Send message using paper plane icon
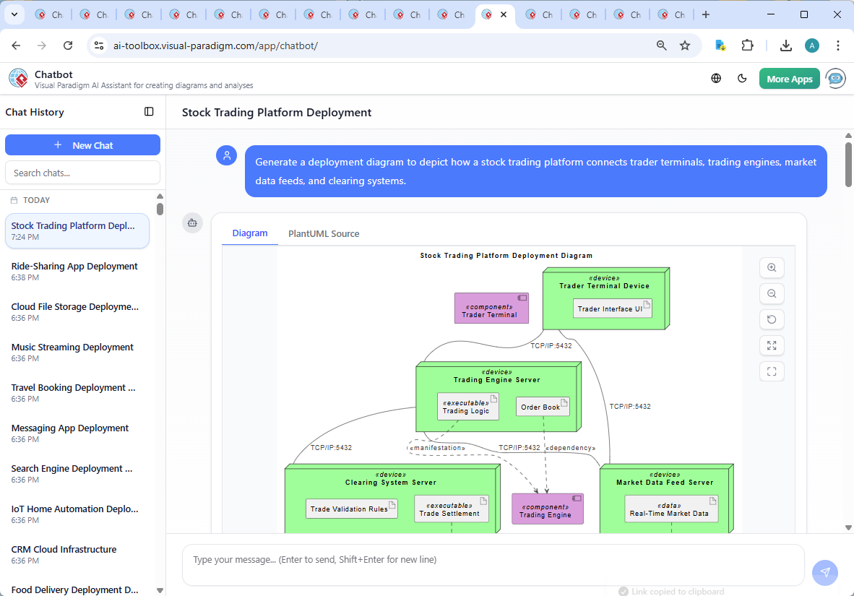This screenshot has height=596, width=854. coord(824,572)
